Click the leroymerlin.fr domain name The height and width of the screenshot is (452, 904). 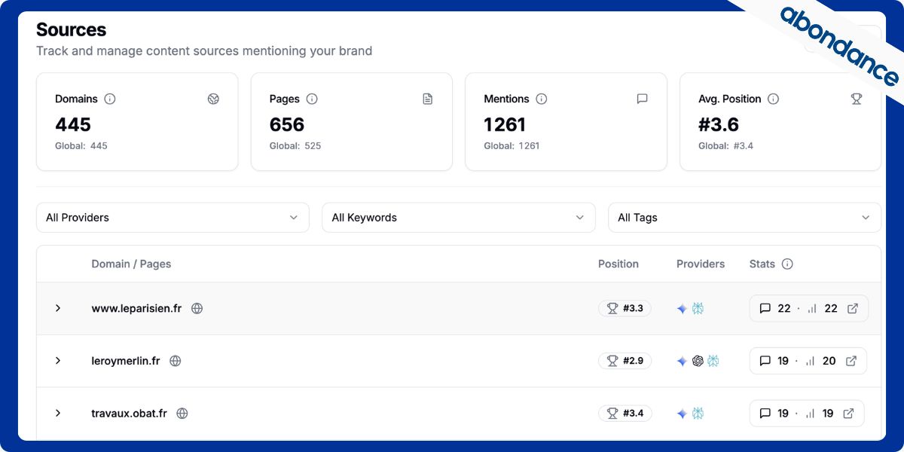[126, 361]
